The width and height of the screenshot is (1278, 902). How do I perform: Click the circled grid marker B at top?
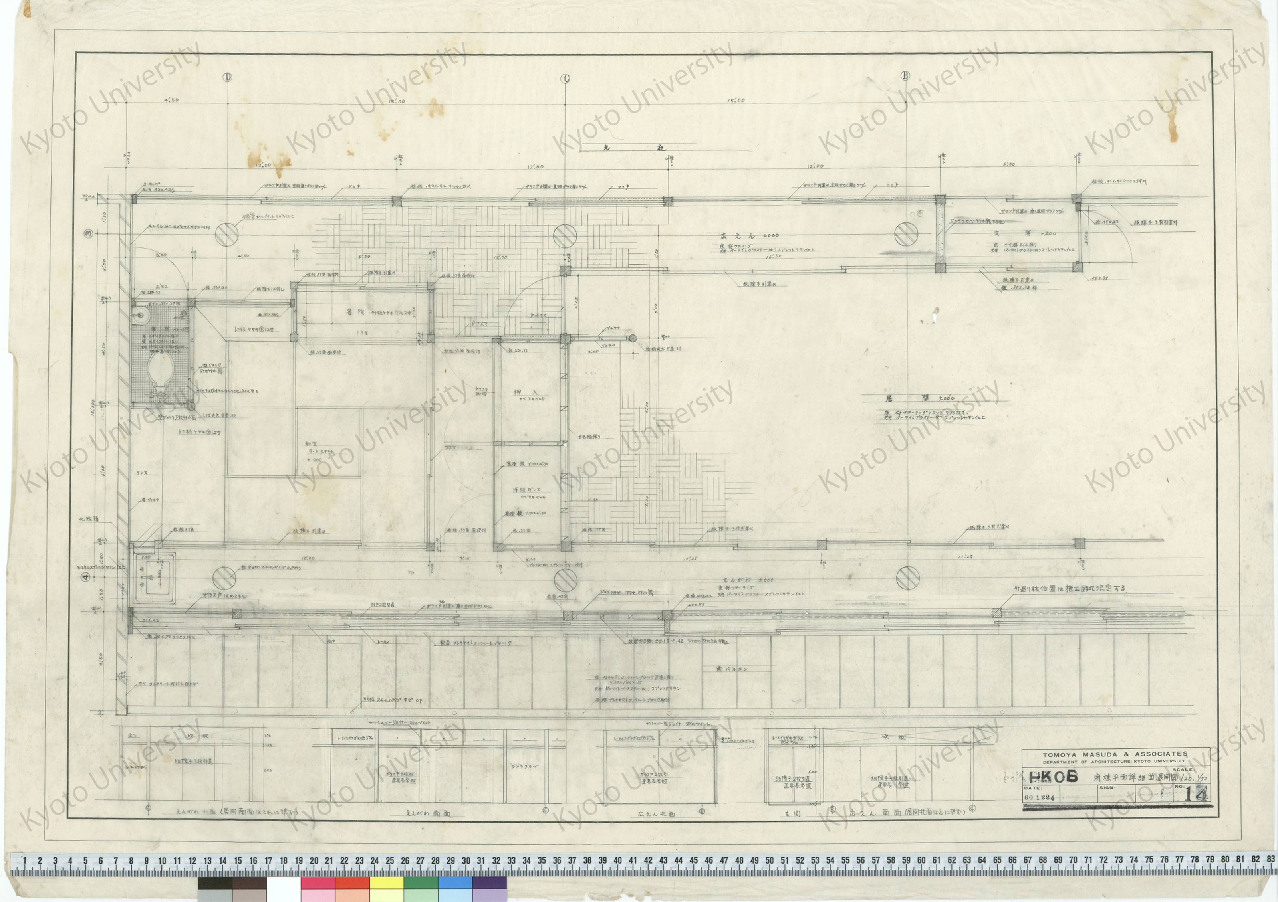[905, 76]
